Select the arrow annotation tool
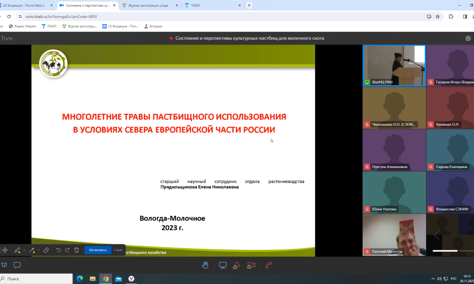Image resolution: width=474 pixels, height=284 pixels. tap(32, 250)
